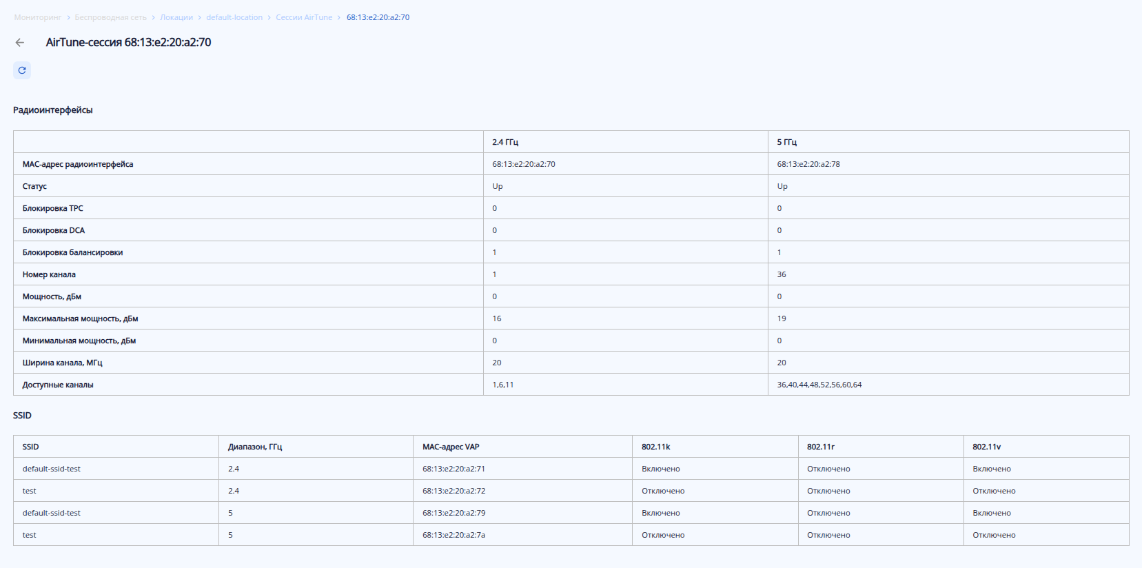1142x568 pixels.
Task: Open the Мониторинг breadcrumb link
Action: (x=38, y=17)
